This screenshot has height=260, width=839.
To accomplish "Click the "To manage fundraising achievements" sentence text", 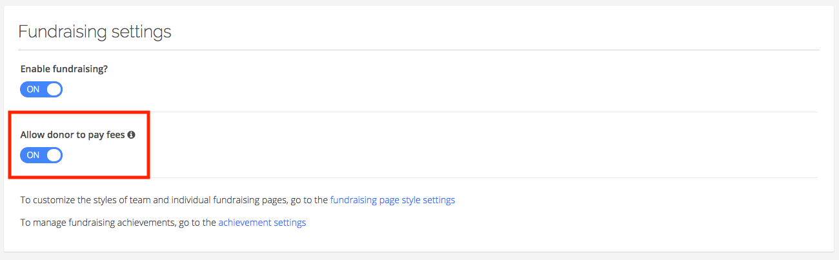I will (x=119, y=223).
